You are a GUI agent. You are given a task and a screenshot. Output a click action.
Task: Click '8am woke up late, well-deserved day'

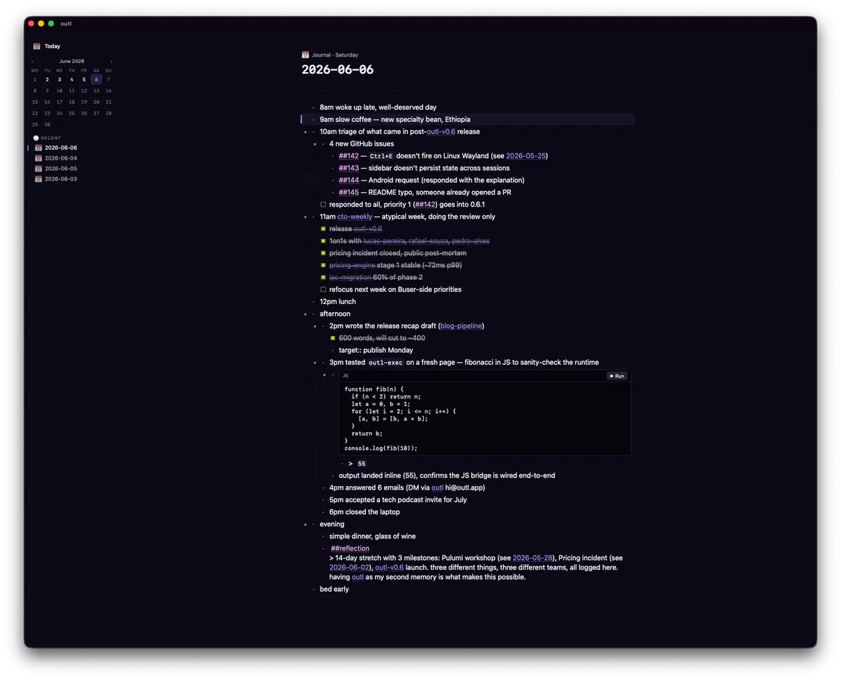pos(378,107)
